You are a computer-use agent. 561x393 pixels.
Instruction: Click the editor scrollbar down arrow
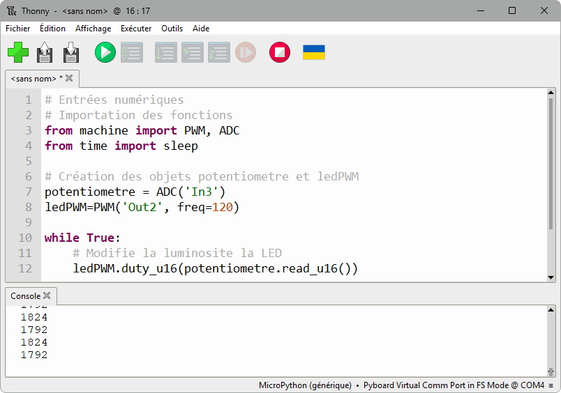pyautogui.click(x=551, y=277)
